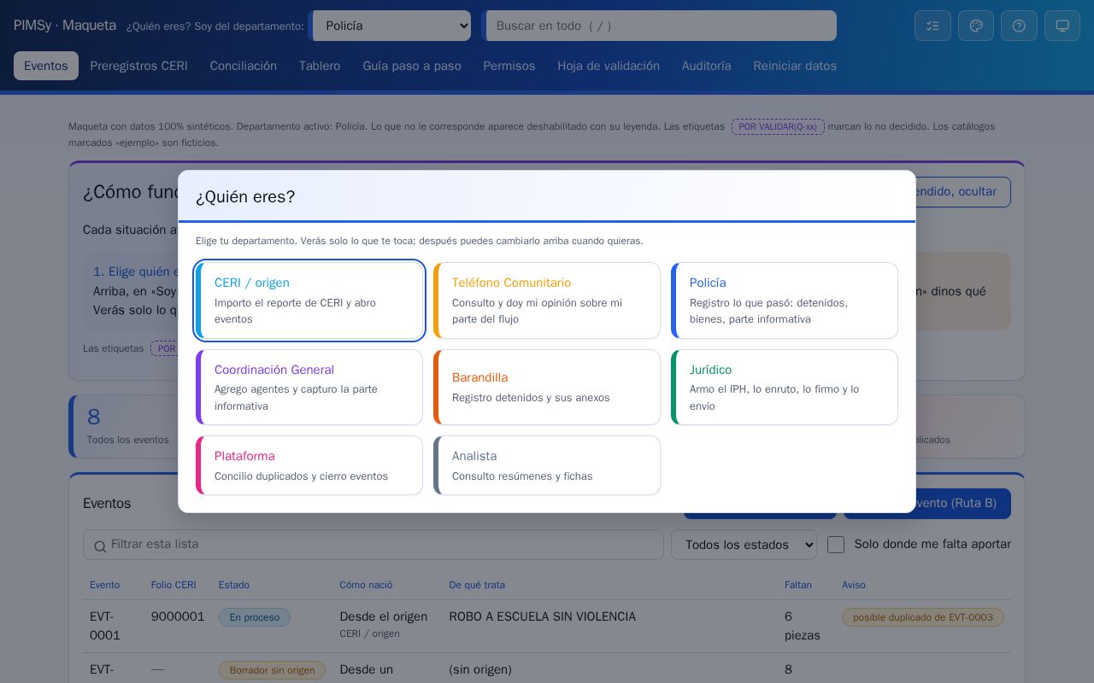Viewport: 1094px width, 683px height.
Task: Click the help question mark icon
Action: tap(1019, 26)
